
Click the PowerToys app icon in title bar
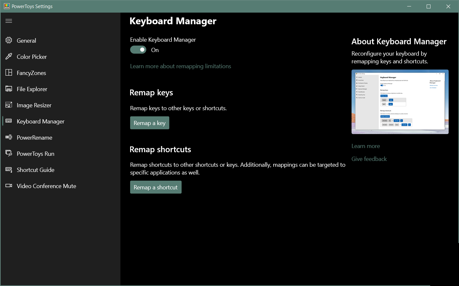(x=6, y=6)
